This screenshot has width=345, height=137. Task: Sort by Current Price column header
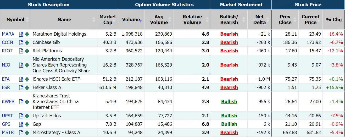pos(310,20)
